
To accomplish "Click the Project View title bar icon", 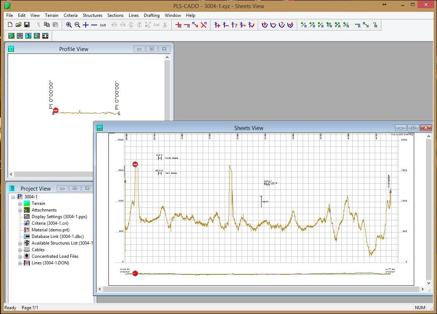I will (12, 188).
